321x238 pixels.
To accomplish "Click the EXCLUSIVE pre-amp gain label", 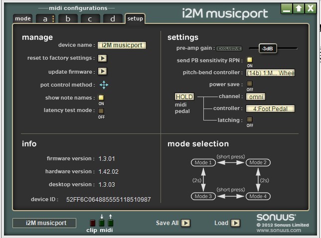I will [x=229, y=48].
